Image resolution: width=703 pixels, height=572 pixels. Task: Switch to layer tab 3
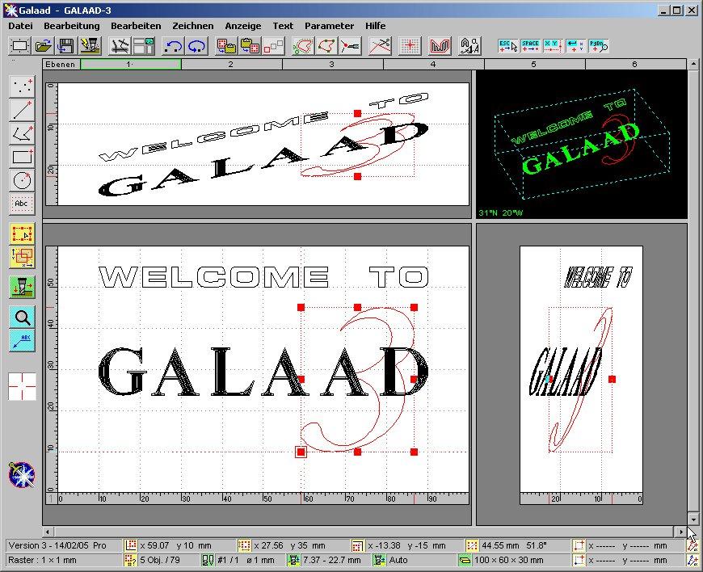coord(331,64)
